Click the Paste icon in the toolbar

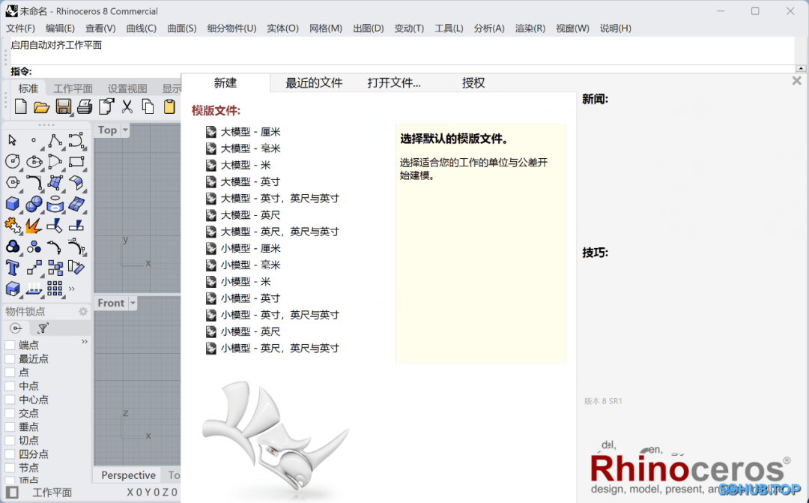[169, 106]
